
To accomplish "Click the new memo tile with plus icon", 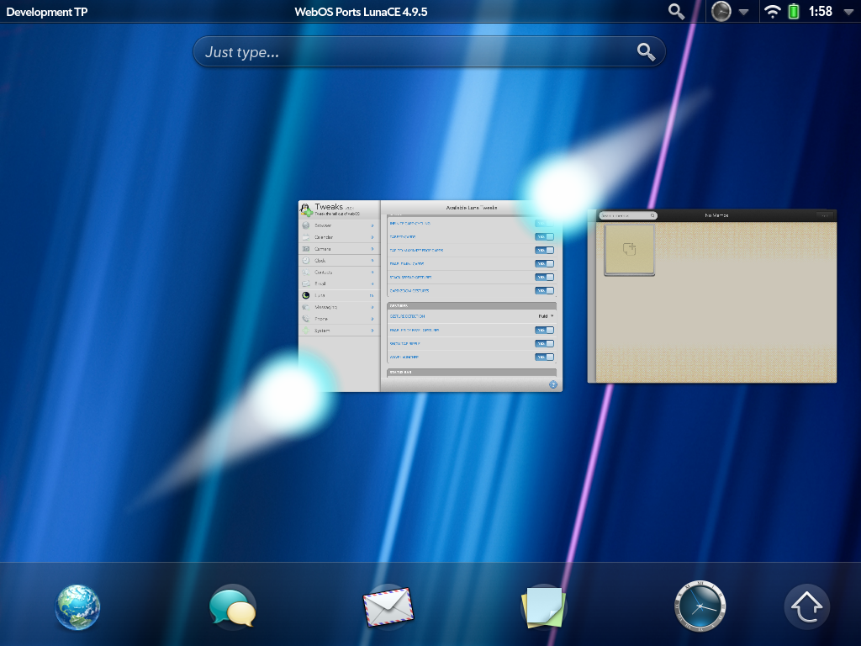I will (x=629, y=249).
